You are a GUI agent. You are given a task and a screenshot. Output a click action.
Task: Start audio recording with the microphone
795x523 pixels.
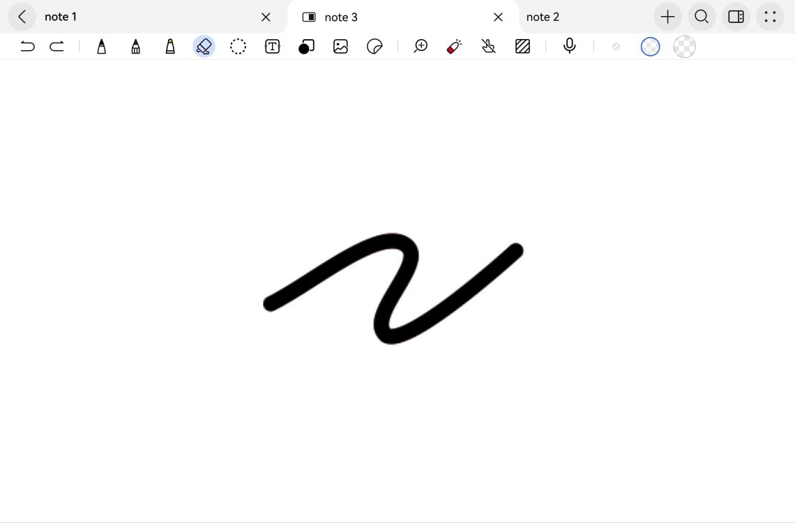pos(570,47)
